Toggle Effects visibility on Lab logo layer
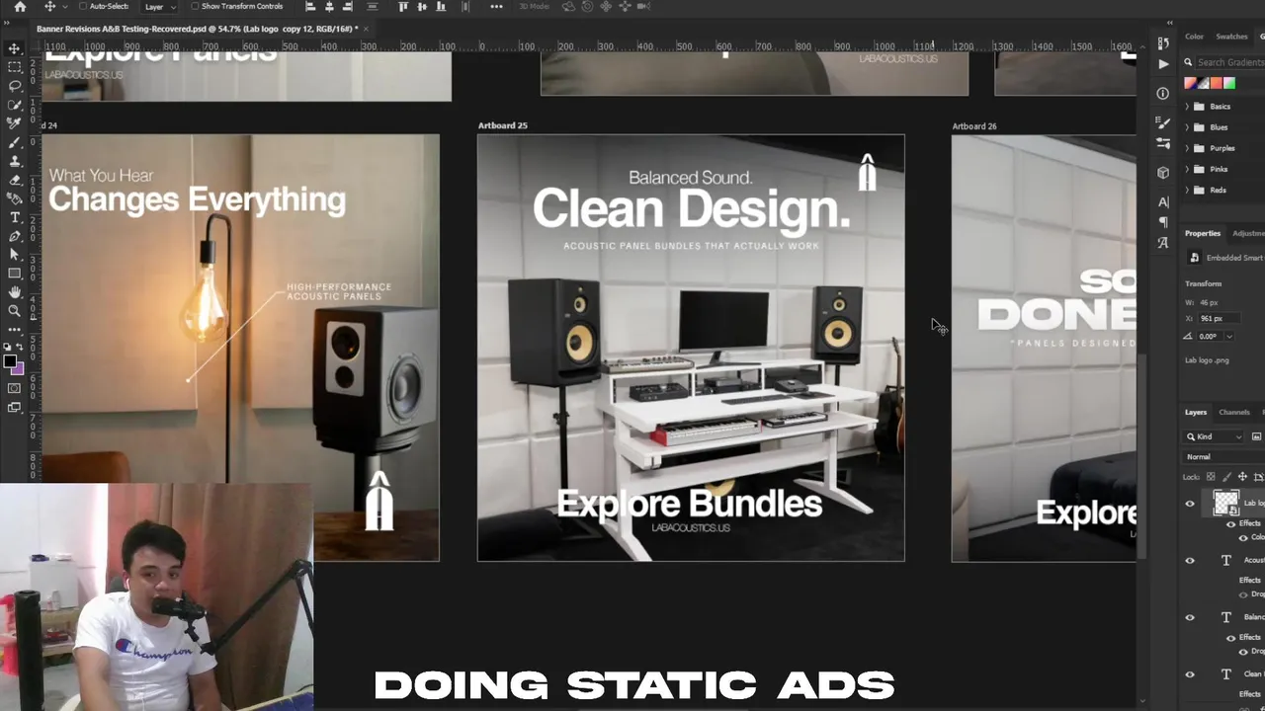Image resolution: width=1265 pixels, height=711 pixels. pyautogui.click(x=1231, y=524)
